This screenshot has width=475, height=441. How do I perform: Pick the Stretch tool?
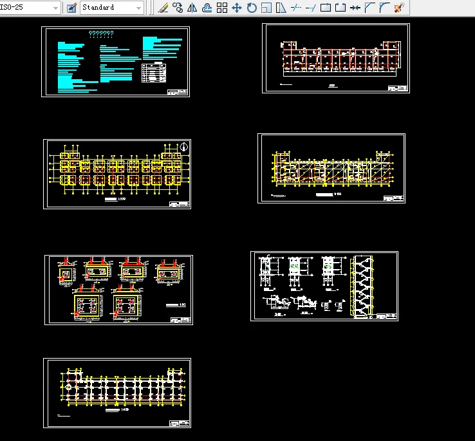281,8
